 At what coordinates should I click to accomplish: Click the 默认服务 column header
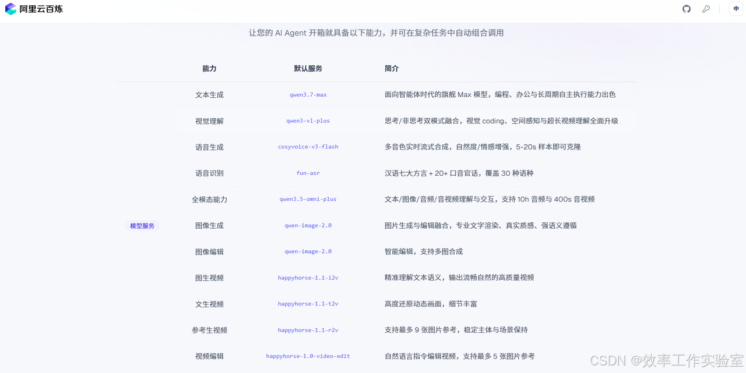[308, 69]
